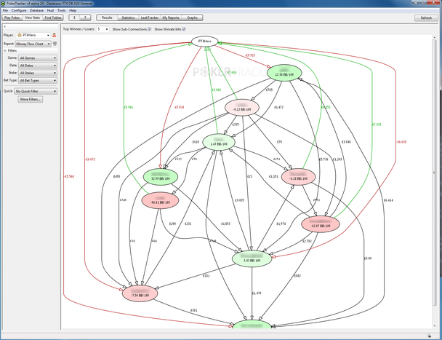Switch to the Statistics tab
442x340 pixels.
point(128,17)
